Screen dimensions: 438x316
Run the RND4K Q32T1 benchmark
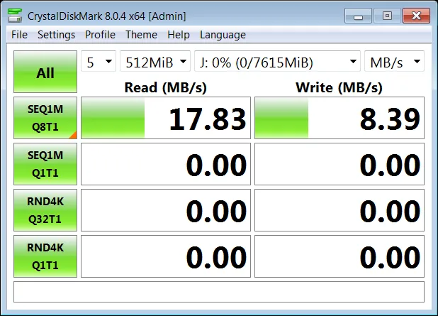[45, 210]
